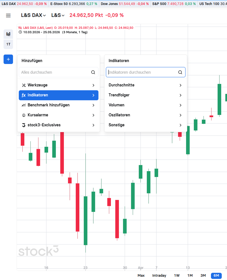Viewport: 227px width, 280px height.
Task: Click the search icon in Alles durchsuchen
Action: (x=93, y=72)
